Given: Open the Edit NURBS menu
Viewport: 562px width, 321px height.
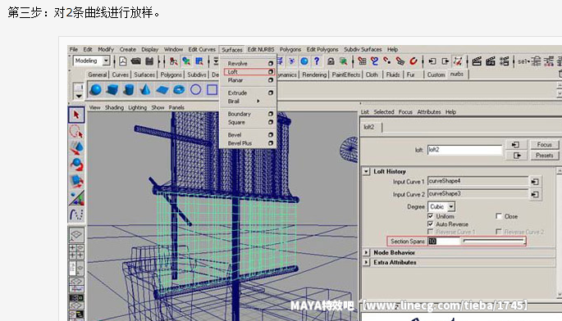Looking at the screenshot, I should [x=261, y=49].
